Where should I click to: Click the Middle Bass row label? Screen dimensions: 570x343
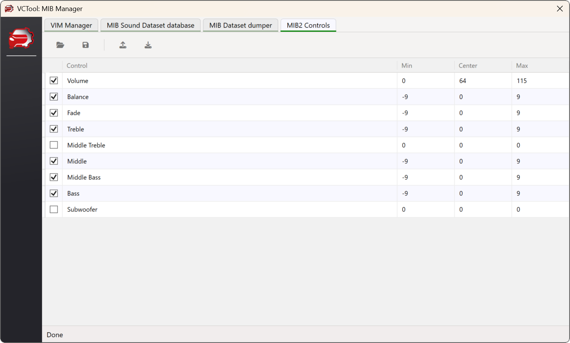pos(84,177)
